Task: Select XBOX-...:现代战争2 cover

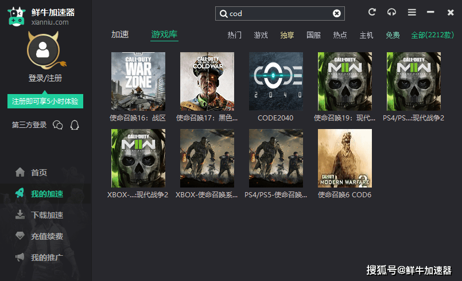Action: click(138, 158)
